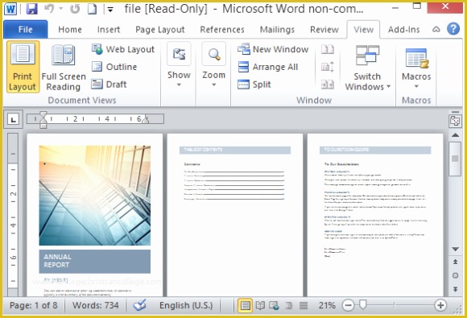Create a new document from quick access toolbar
Viewport: 467px width, 318px height.
pos(92,9)
